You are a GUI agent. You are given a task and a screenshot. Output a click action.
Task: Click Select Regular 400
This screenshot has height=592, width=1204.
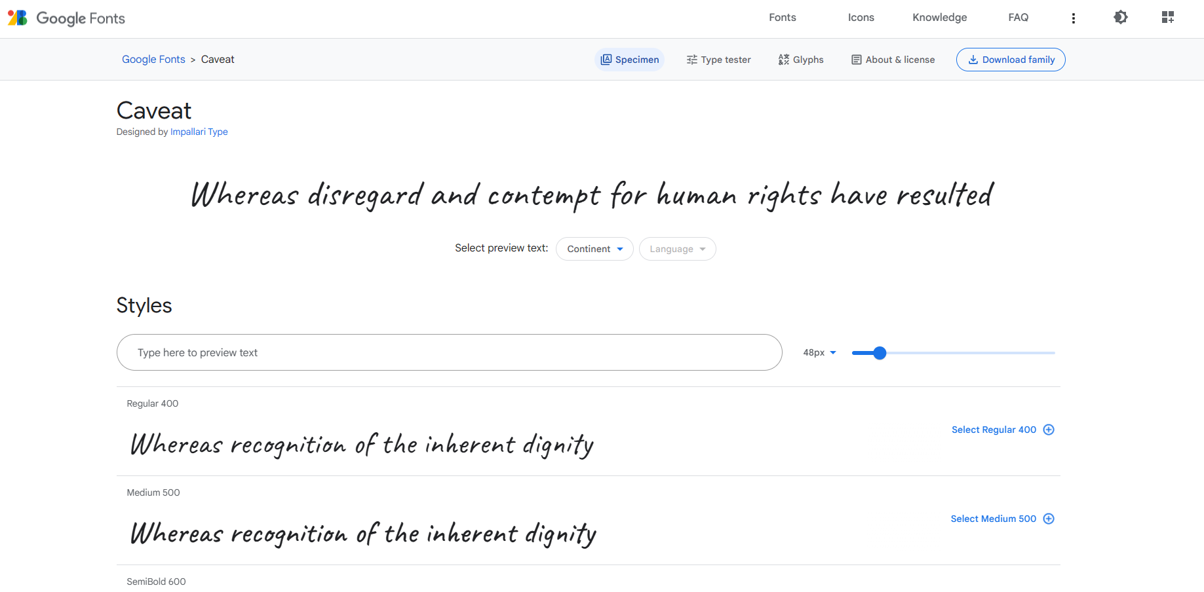click(994, 430)
